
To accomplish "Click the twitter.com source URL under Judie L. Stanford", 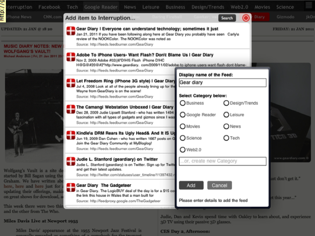I will (132, 175).
